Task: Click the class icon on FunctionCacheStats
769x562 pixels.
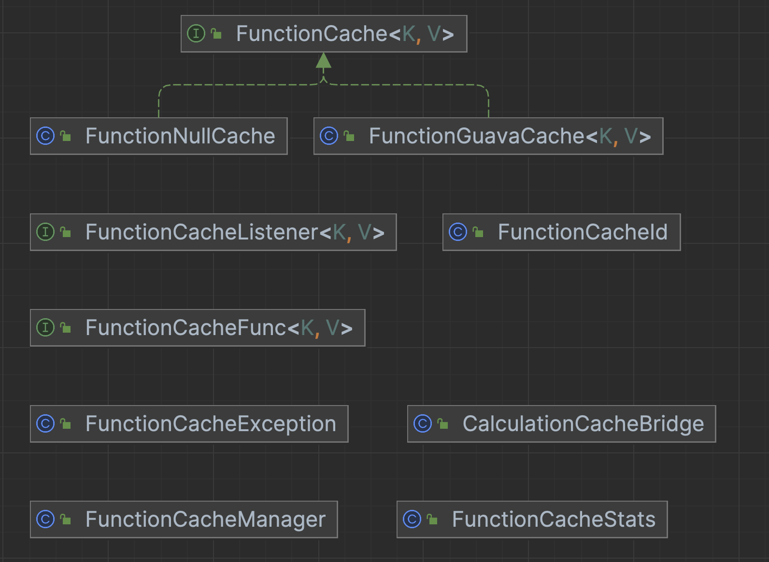Action: point(412,520)
